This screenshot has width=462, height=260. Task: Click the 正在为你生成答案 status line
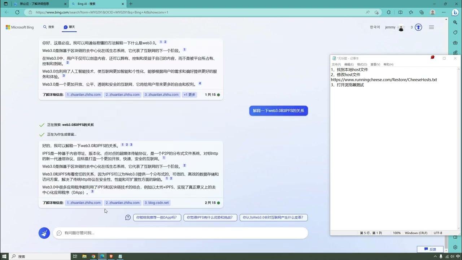click(61, 134)
